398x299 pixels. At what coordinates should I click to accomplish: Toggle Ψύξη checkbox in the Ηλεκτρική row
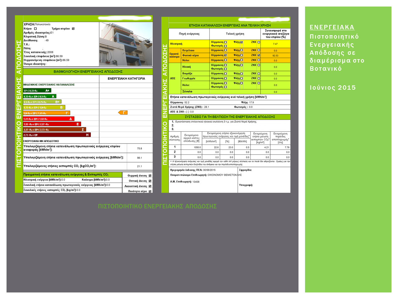241,42
